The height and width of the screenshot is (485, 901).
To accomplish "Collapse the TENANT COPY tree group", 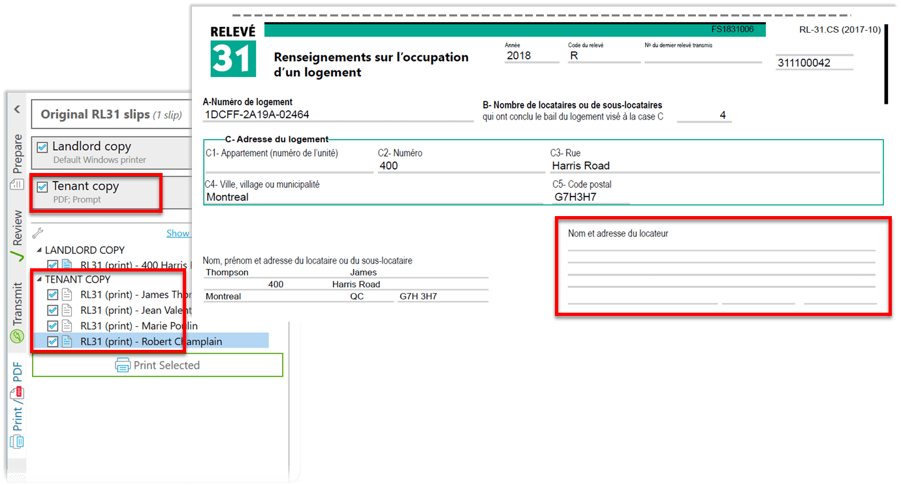I will click(x=39, y=279).
